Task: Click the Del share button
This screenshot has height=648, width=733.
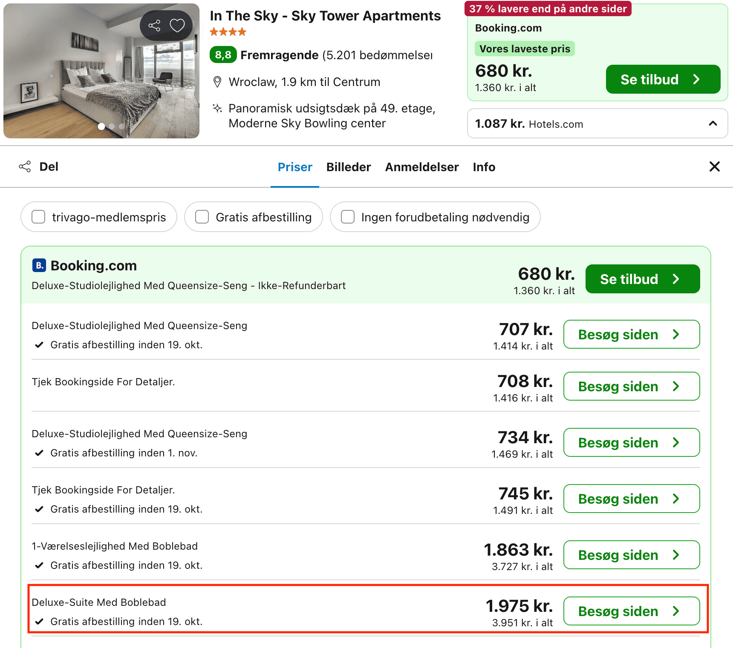Action: pyautogui.click(x=39, y=166)
